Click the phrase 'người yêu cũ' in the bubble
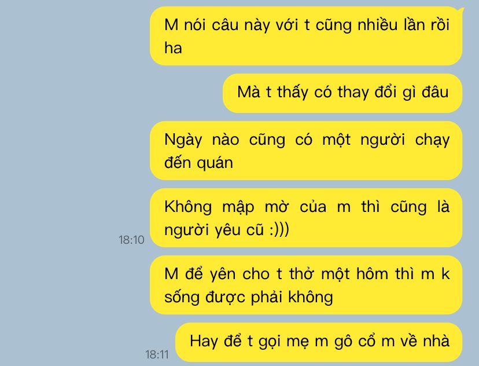Viewport: 479px width, 366px height. (214, 230)
